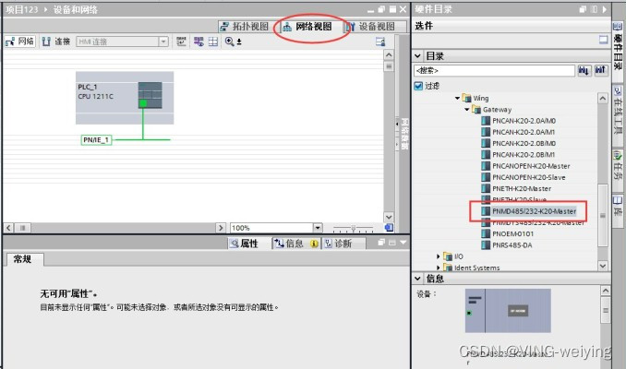Click the save window layout icon in network toolbar
The width and height of the screenshot is (626, 369).
(x=380, y=42)
